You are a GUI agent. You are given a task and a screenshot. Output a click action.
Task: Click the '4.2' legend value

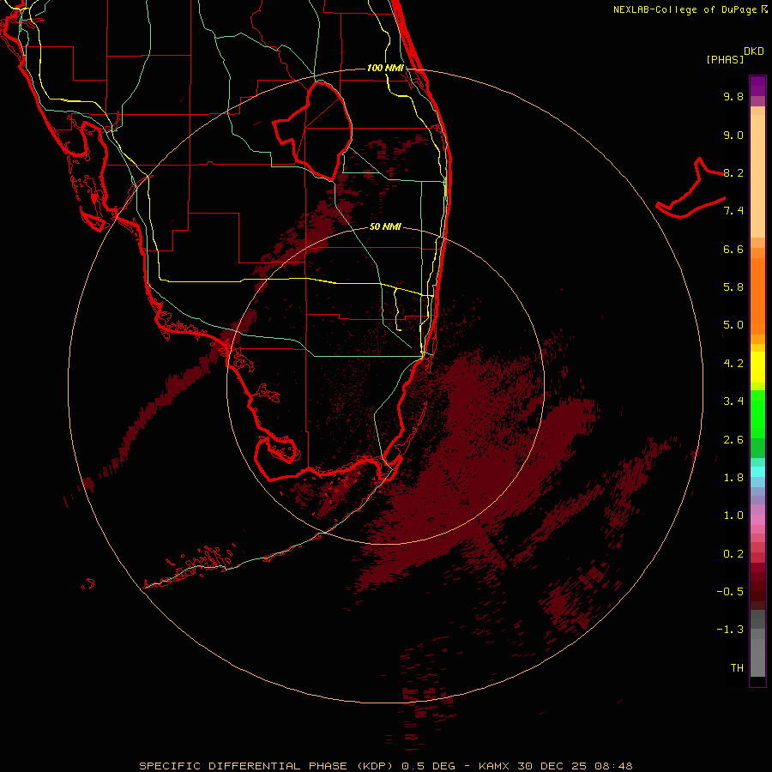[733, 364]
